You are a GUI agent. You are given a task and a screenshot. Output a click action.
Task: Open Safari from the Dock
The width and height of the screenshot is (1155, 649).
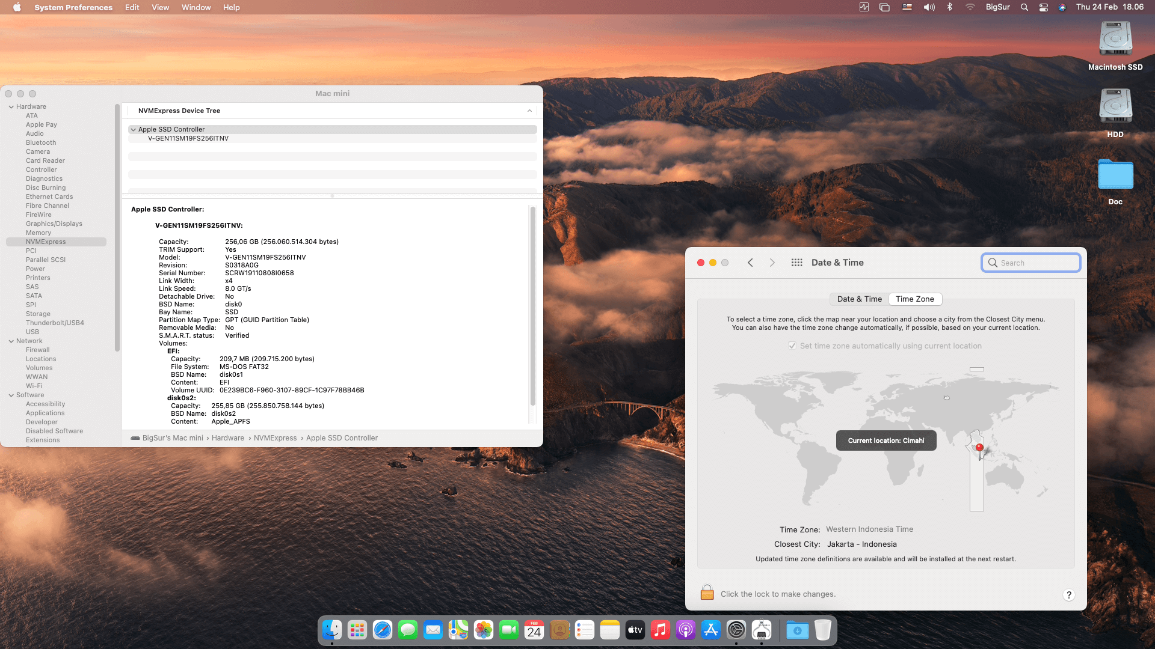click(x=382, y=630)
